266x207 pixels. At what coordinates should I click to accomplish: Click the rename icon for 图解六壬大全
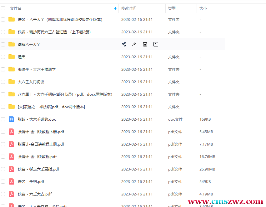point(156,44)
